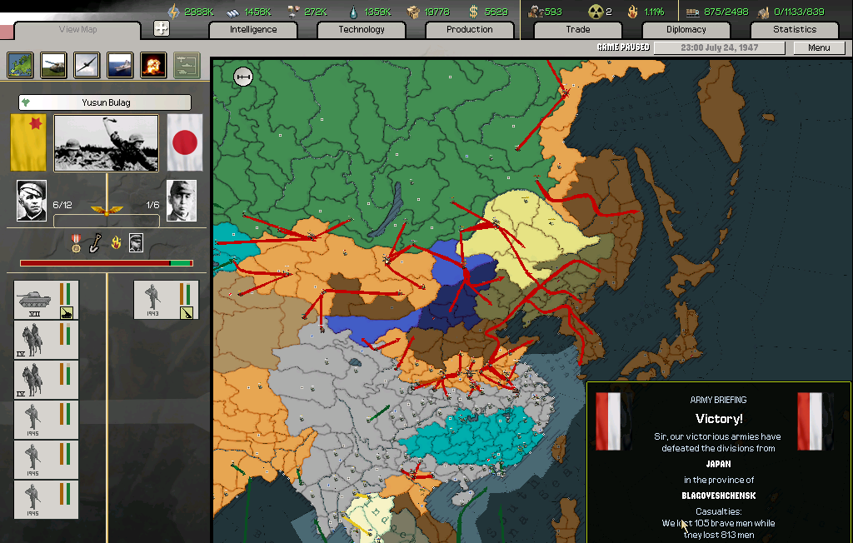
Task: Open the Intelligence tab
Action: pos(253,29)
